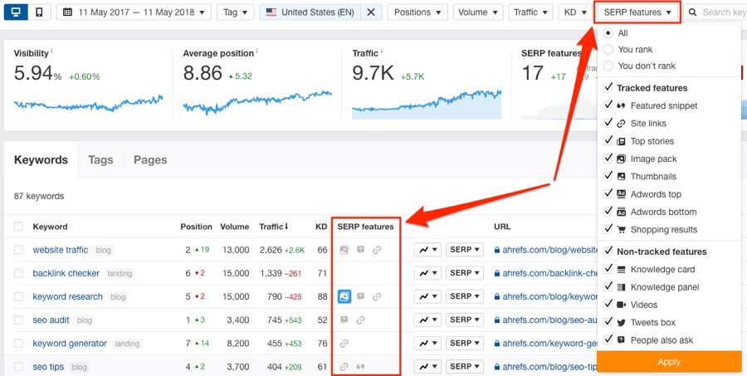The height and width of the screenshot is (376, 747).
Task: Switch to desktop device view icon
Action: (17, 12)
